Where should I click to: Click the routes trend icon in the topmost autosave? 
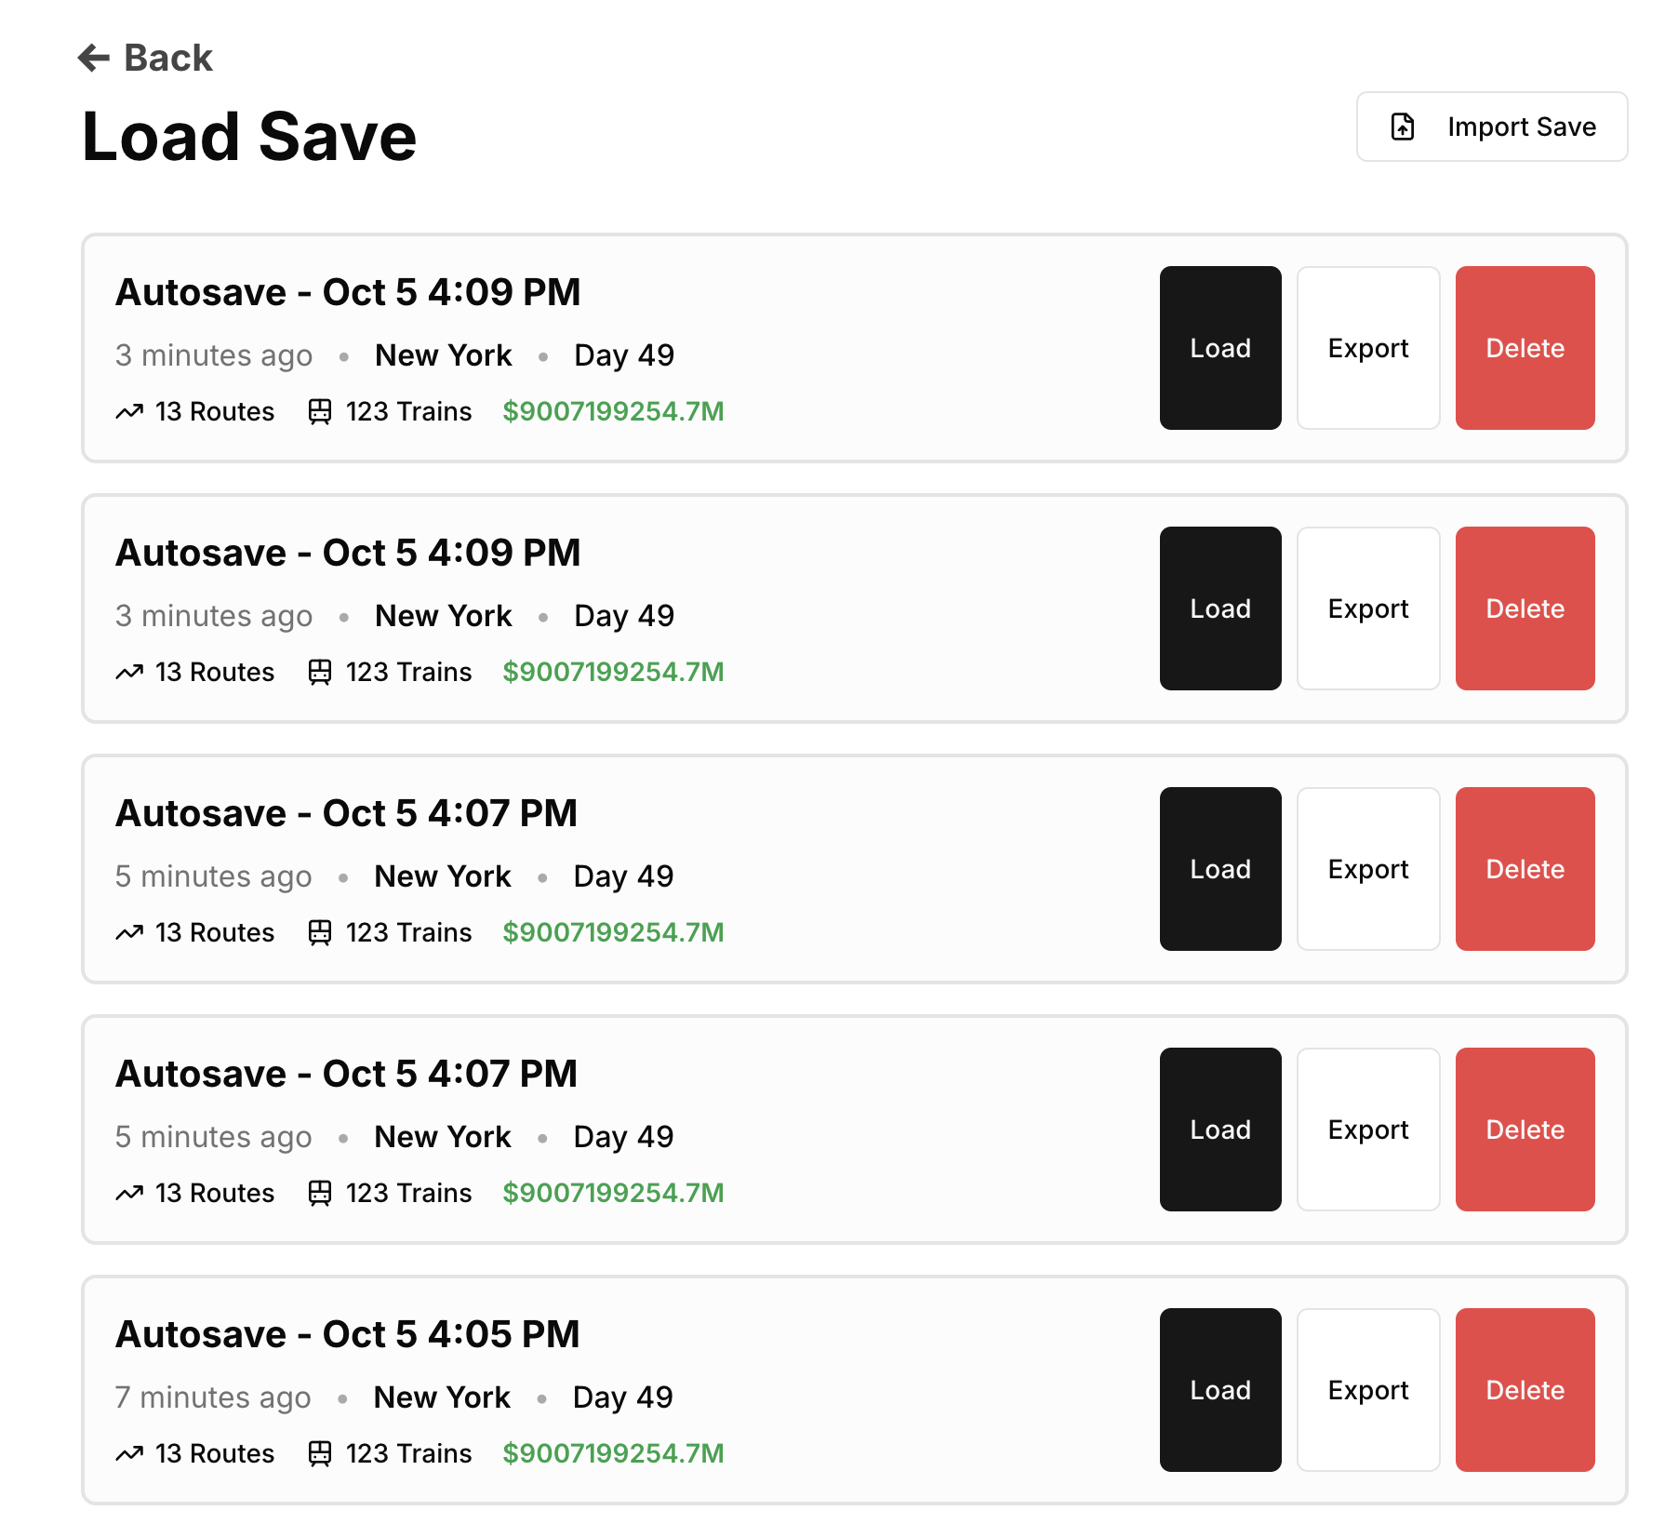[130, 411]
